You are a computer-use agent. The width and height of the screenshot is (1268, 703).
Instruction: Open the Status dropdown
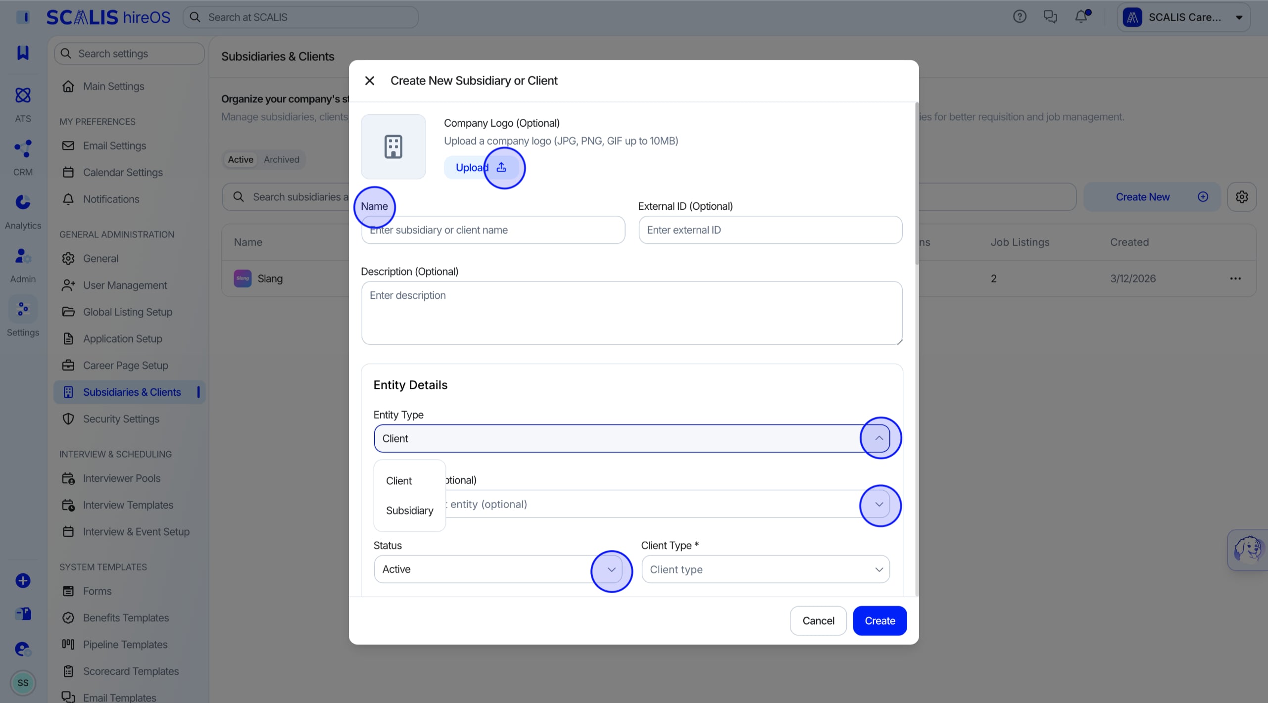pyautogui.click(x=498, y=569)
